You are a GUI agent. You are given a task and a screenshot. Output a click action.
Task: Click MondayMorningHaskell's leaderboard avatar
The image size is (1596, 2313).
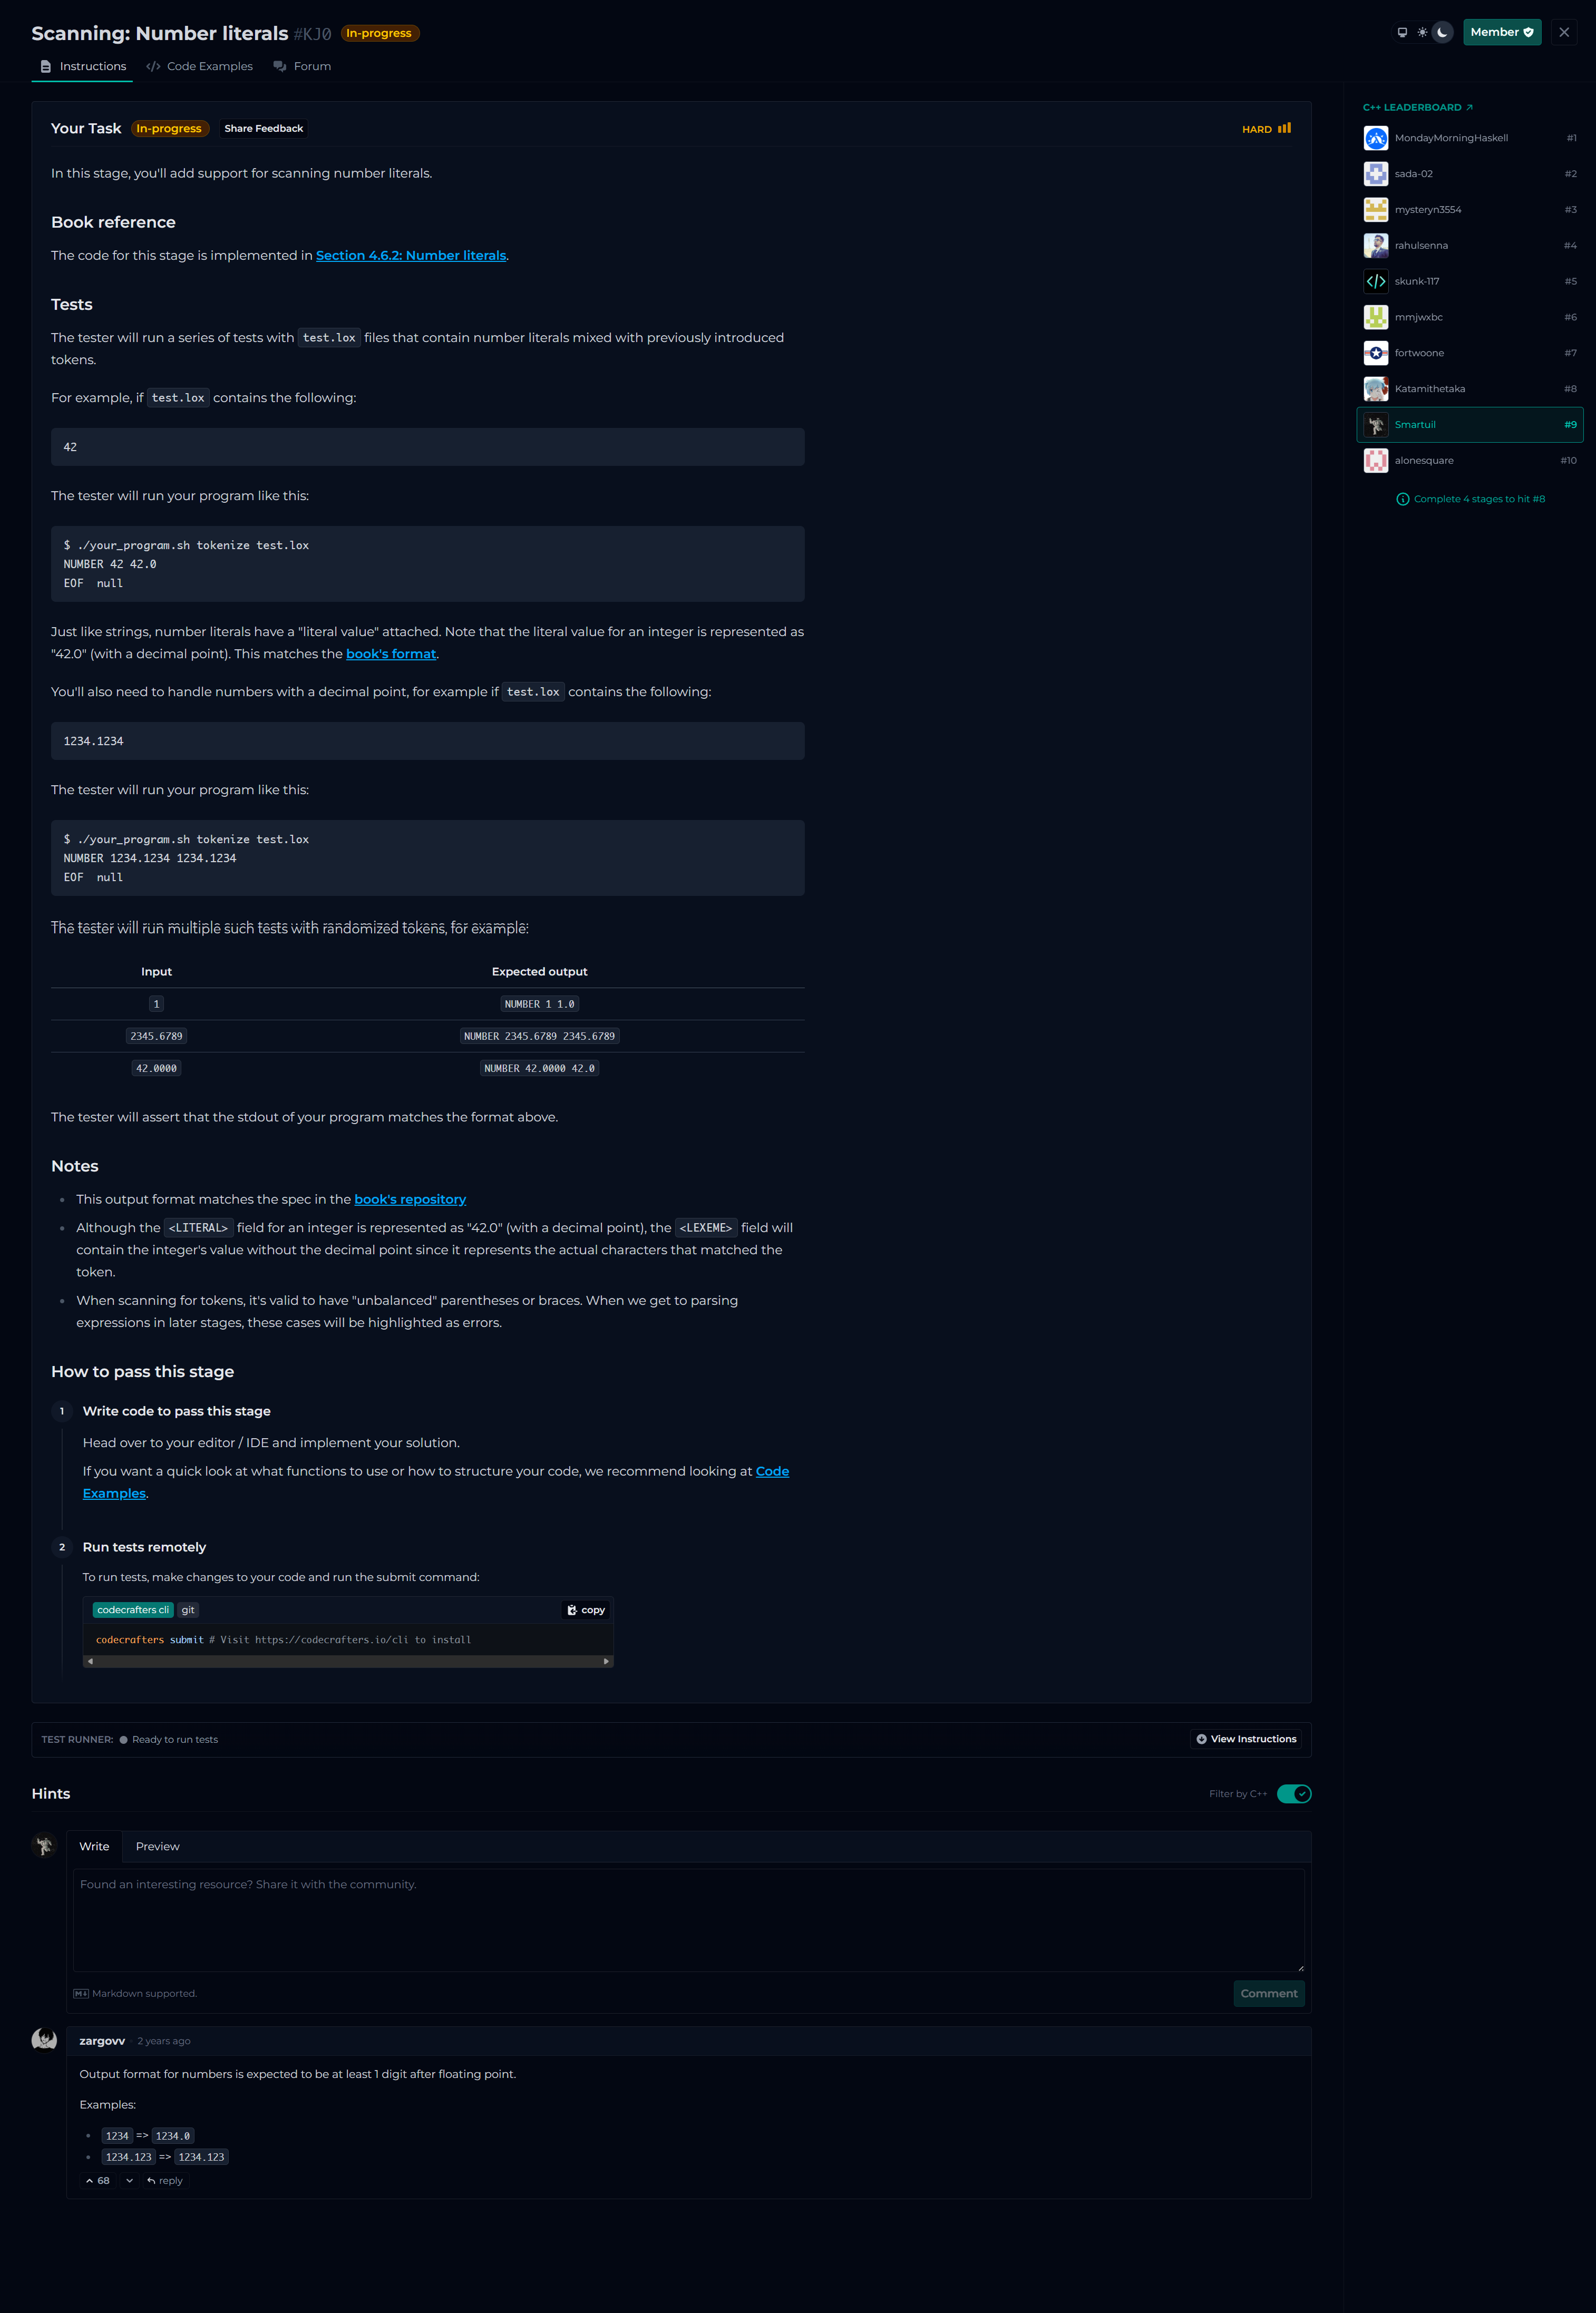1376,138
